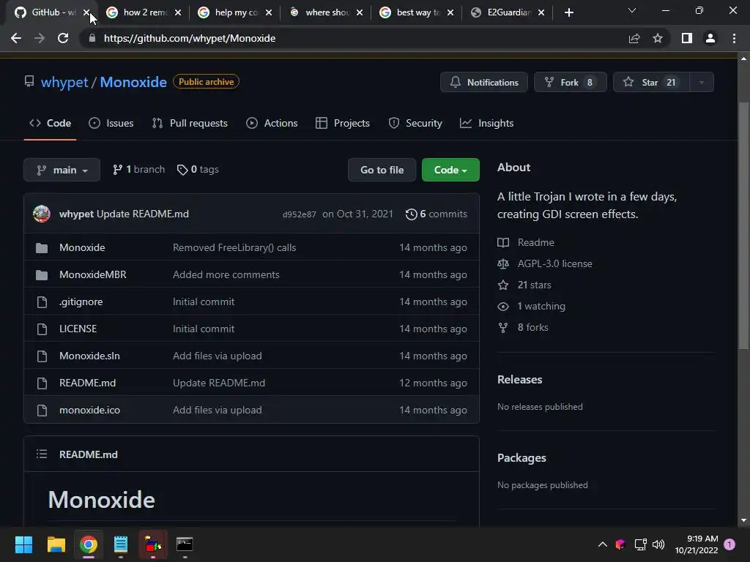
Task: Open the whypet user profile link
Action: coord(64,82)
